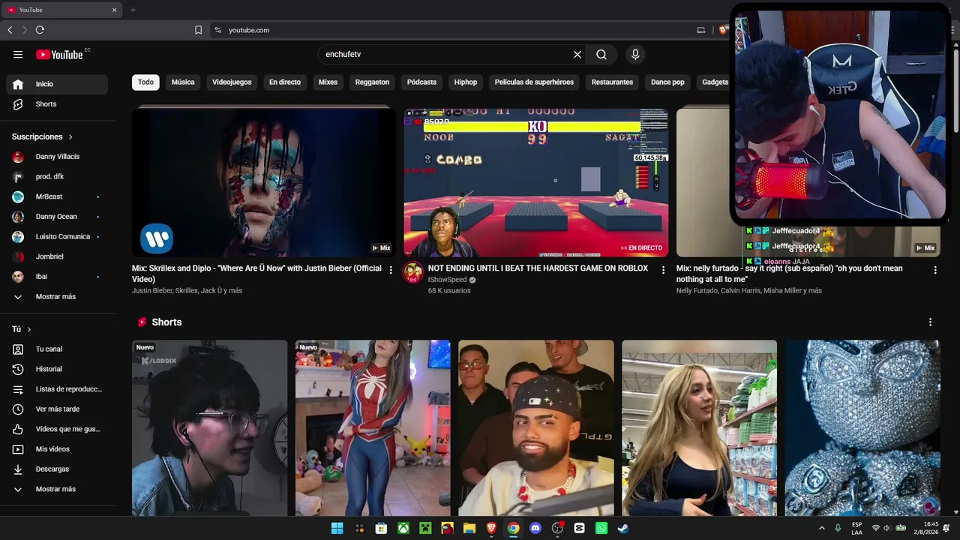Start voice search with the microphone
Image resolution: width=960 pixels, height=540 pixels.
[x=635, y=54]
